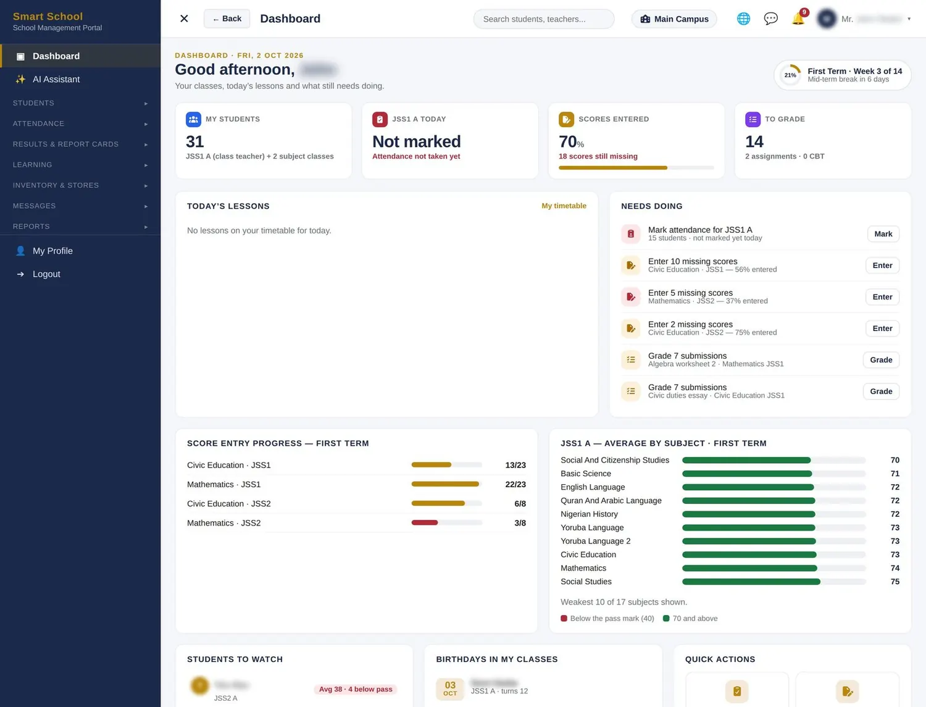Close the sidebar with the X icon
The width and height of the screenshot is (926, 707).
[x=184, y=19]
